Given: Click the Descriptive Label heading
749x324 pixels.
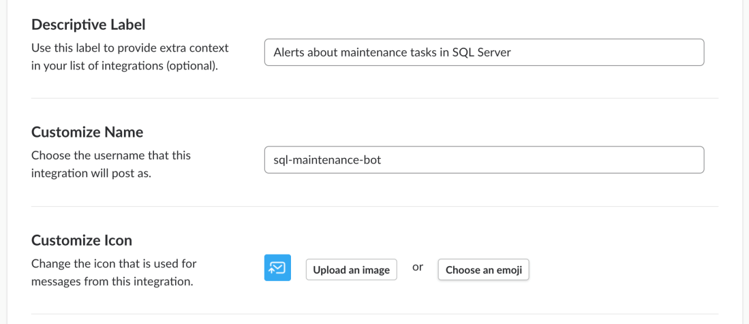Looking at the screenshot, I should click(x=89, y=25).
